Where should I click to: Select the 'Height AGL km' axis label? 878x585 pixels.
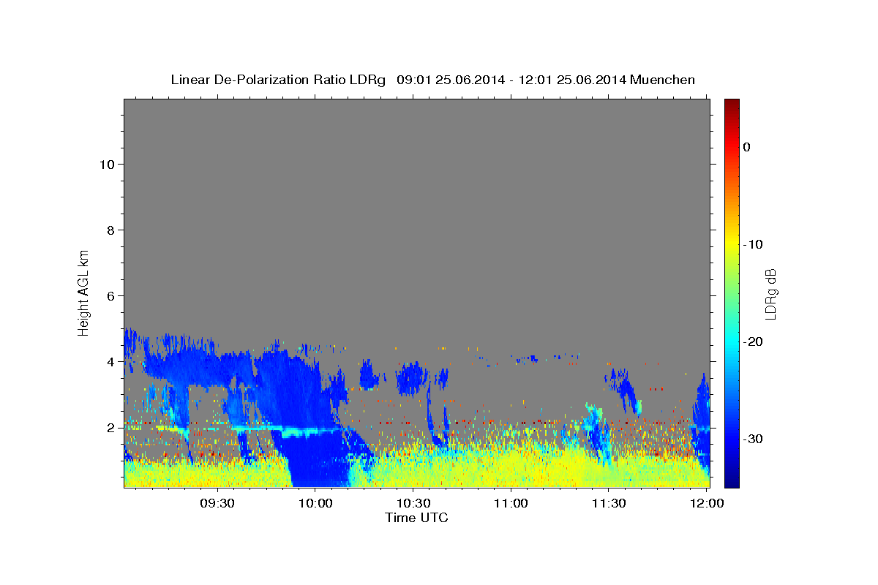84,292
